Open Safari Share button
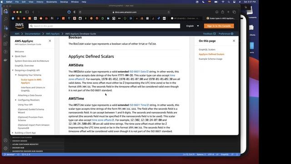291x164 pixels. coord(222,12)
